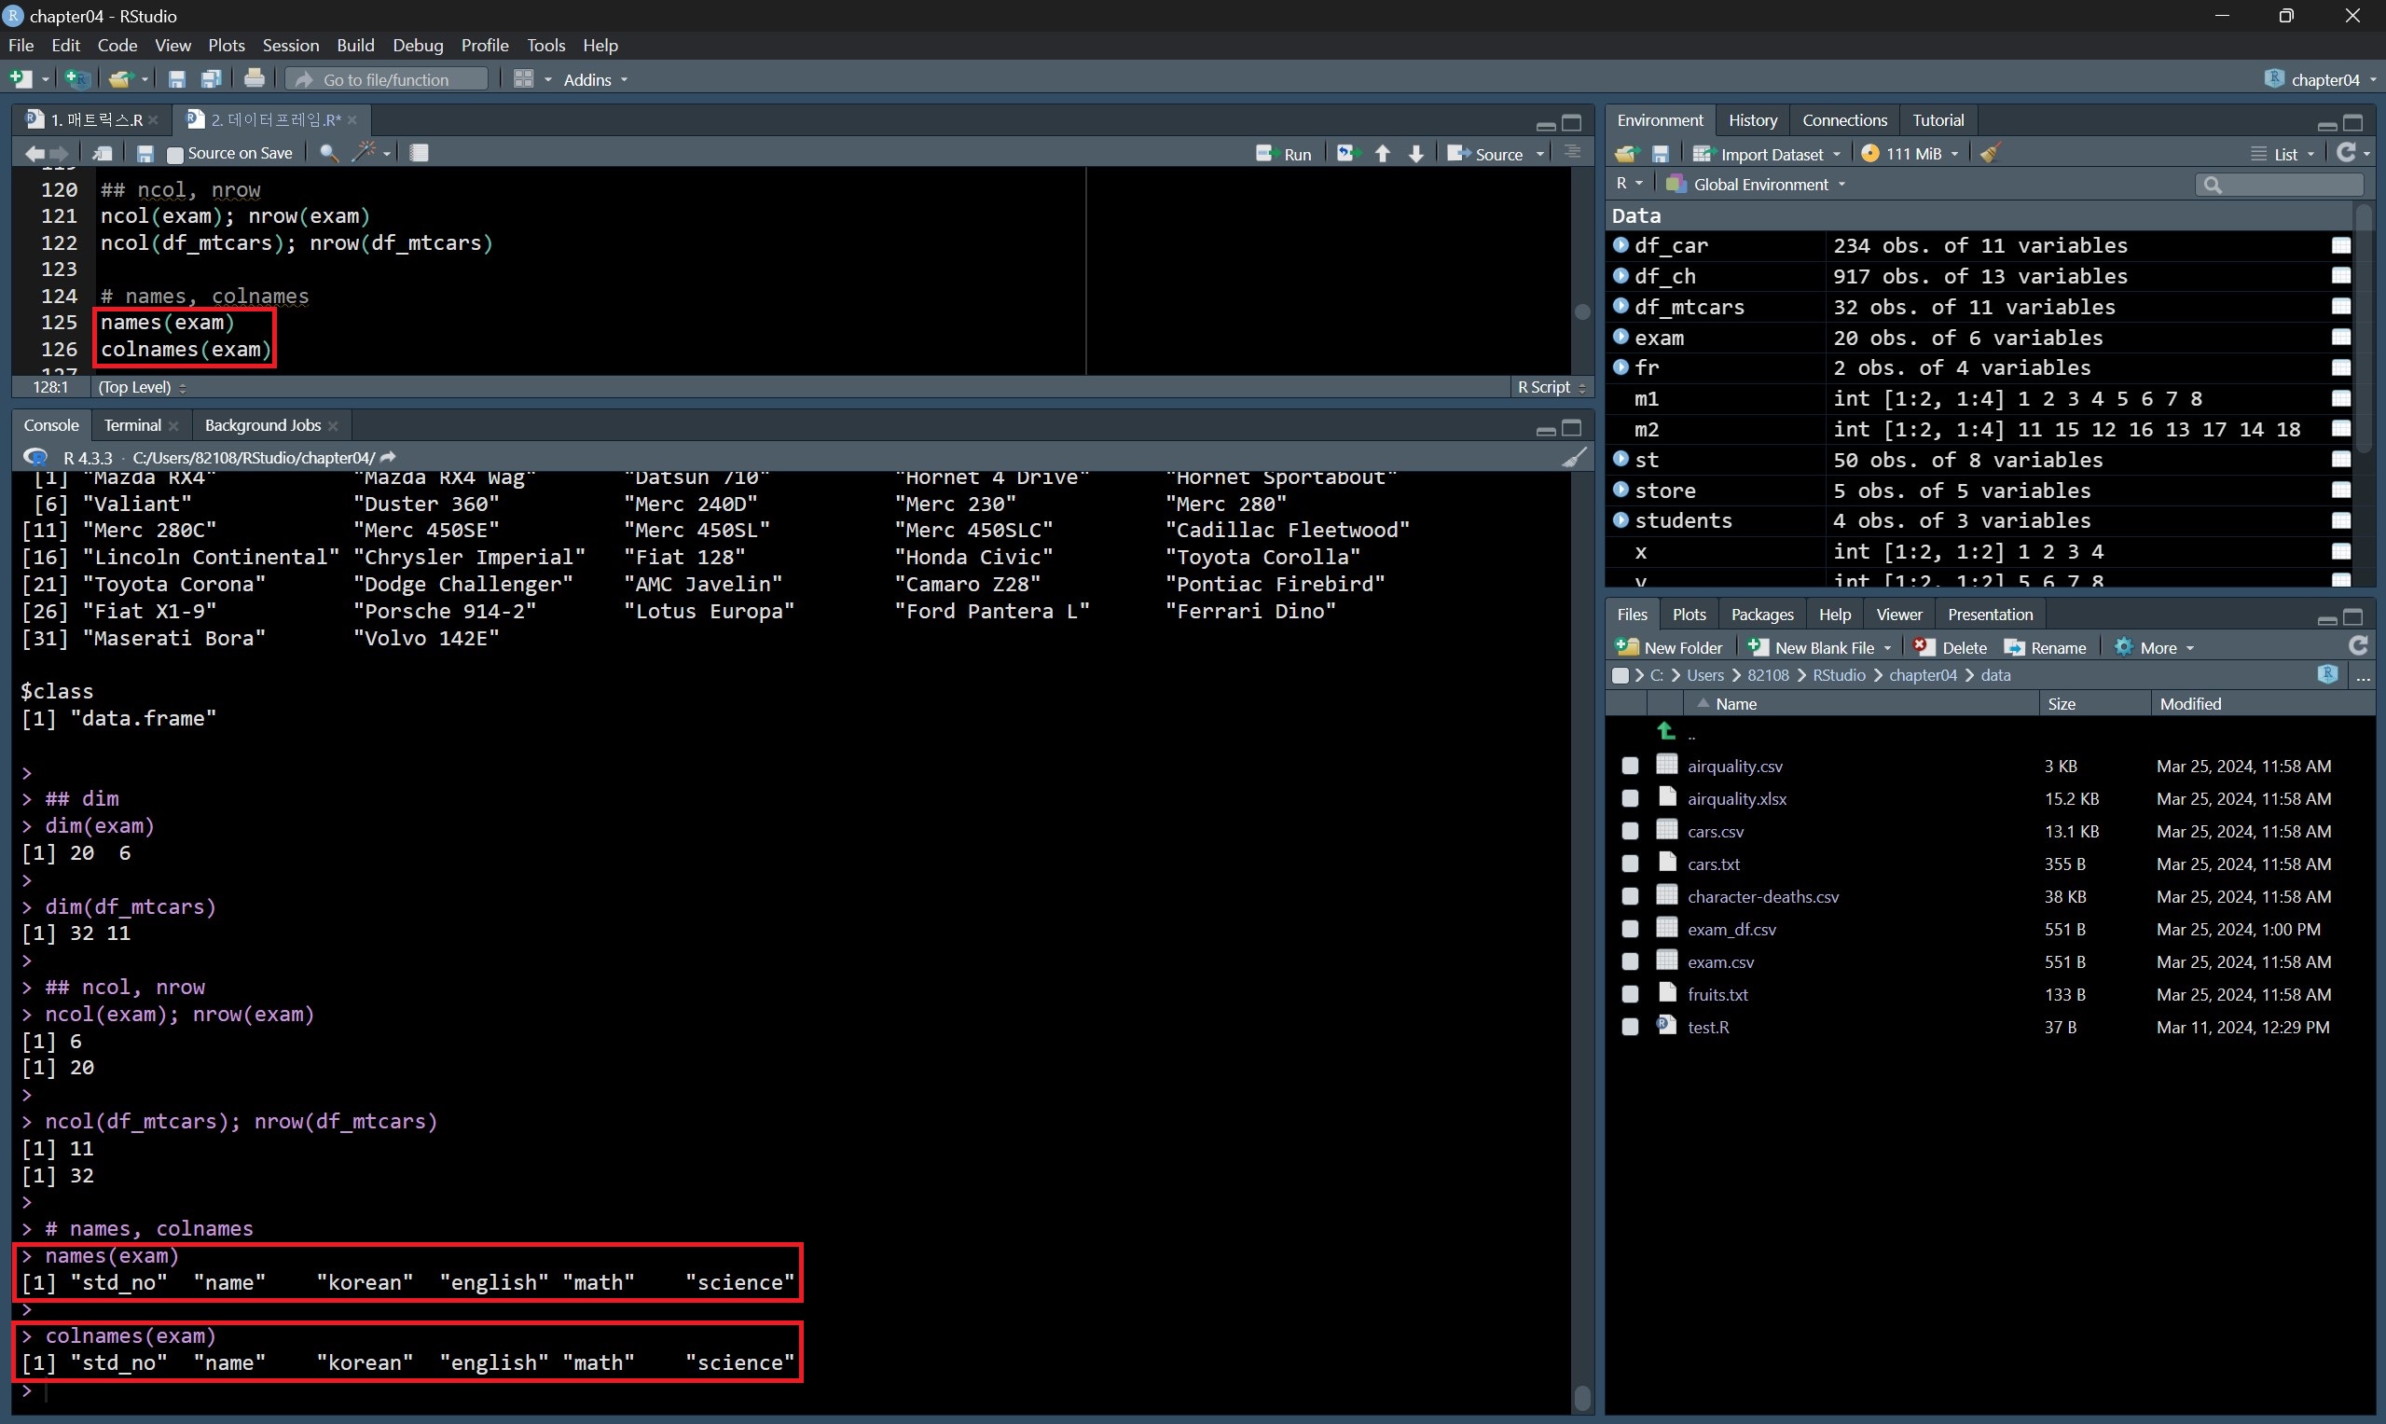Refresh the Files pane listing
The height and width of the screenshot is (1424, 2386).
point(2358,646)
